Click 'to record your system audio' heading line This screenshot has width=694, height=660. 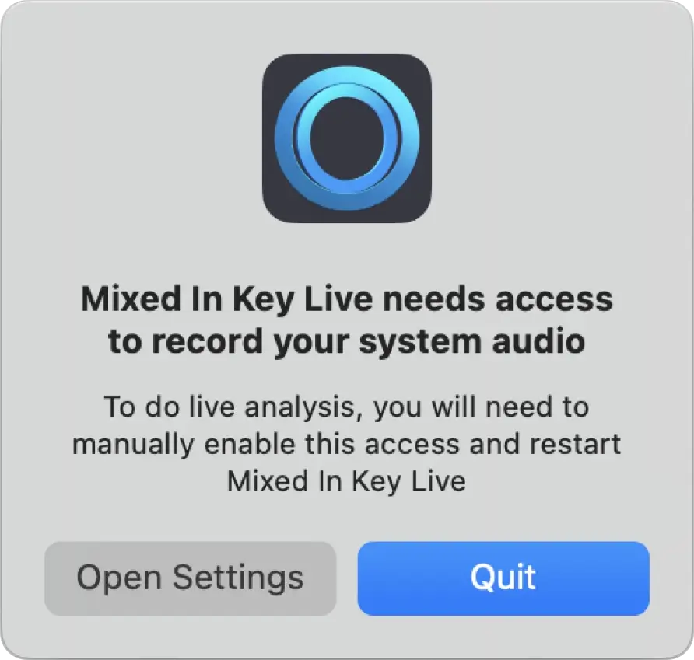tap(347, 341)
